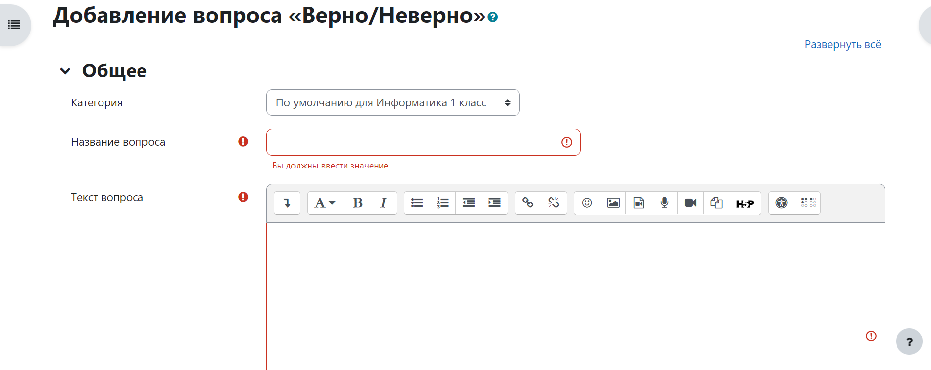Show more editor toolbar buttons
Viewport: 931px width, 370px height.
pyautogui.click(x=287, y=203)
